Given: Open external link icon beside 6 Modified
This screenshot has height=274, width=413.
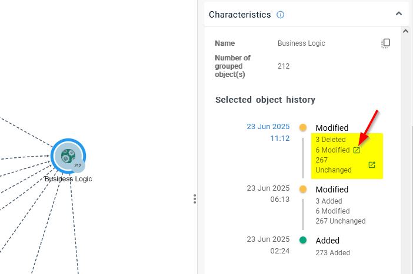Looking at the screenshot, I should click(357, 150).
